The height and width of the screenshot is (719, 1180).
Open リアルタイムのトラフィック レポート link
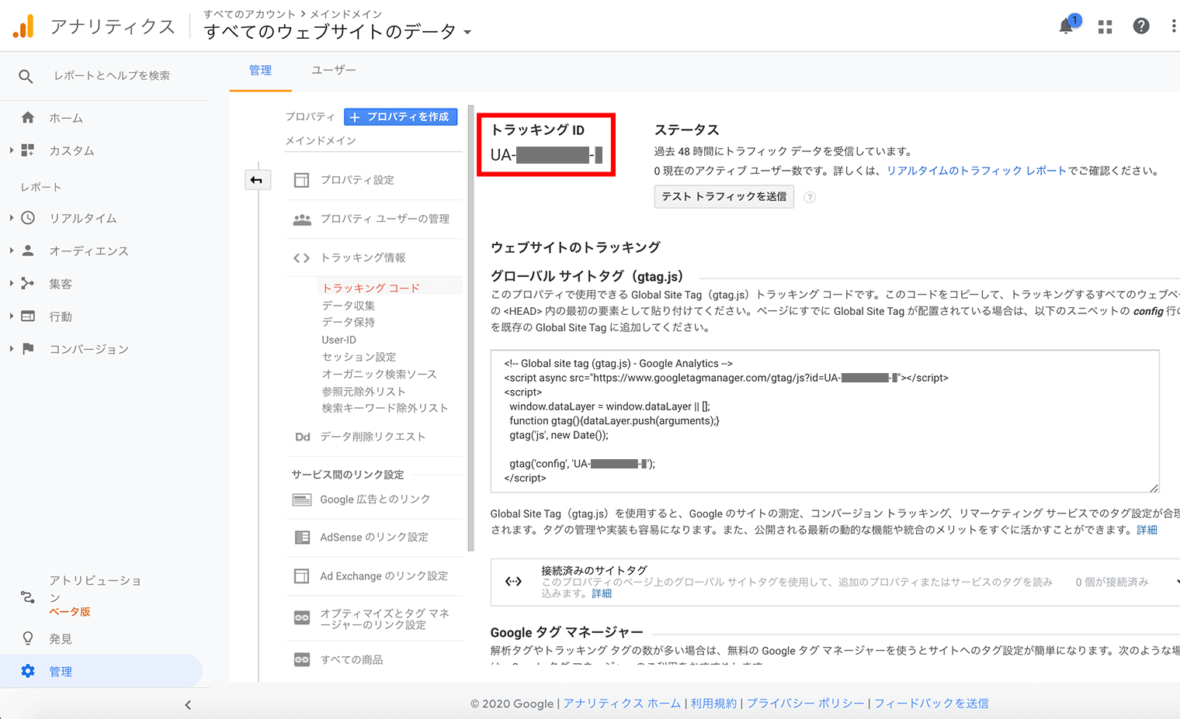[977, 171]
